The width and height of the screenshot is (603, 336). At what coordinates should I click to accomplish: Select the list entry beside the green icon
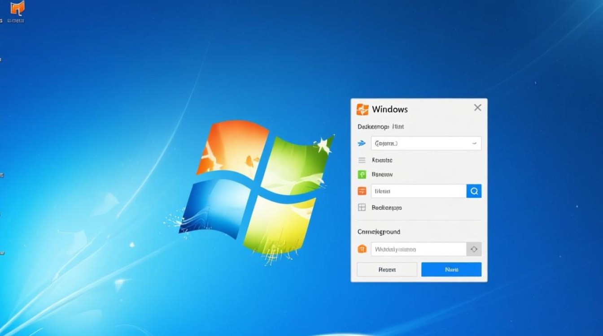[382, 175]
